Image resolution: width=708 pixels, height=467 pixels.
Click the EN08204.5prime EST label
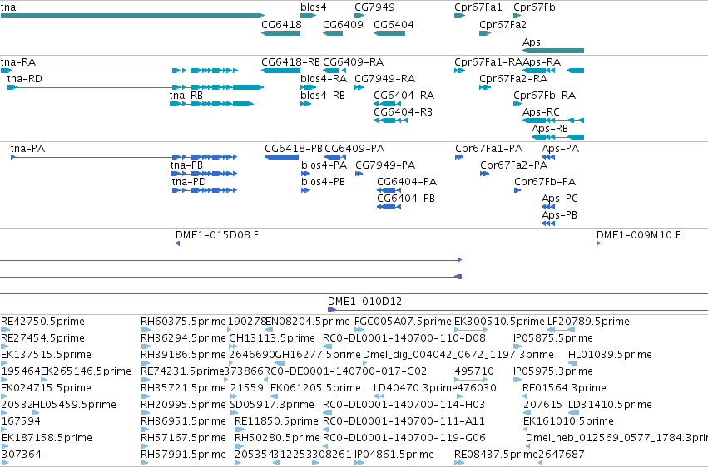pos(308,322)
